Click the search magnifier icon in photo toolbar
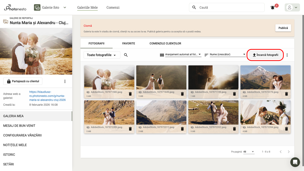 (126, 55)
